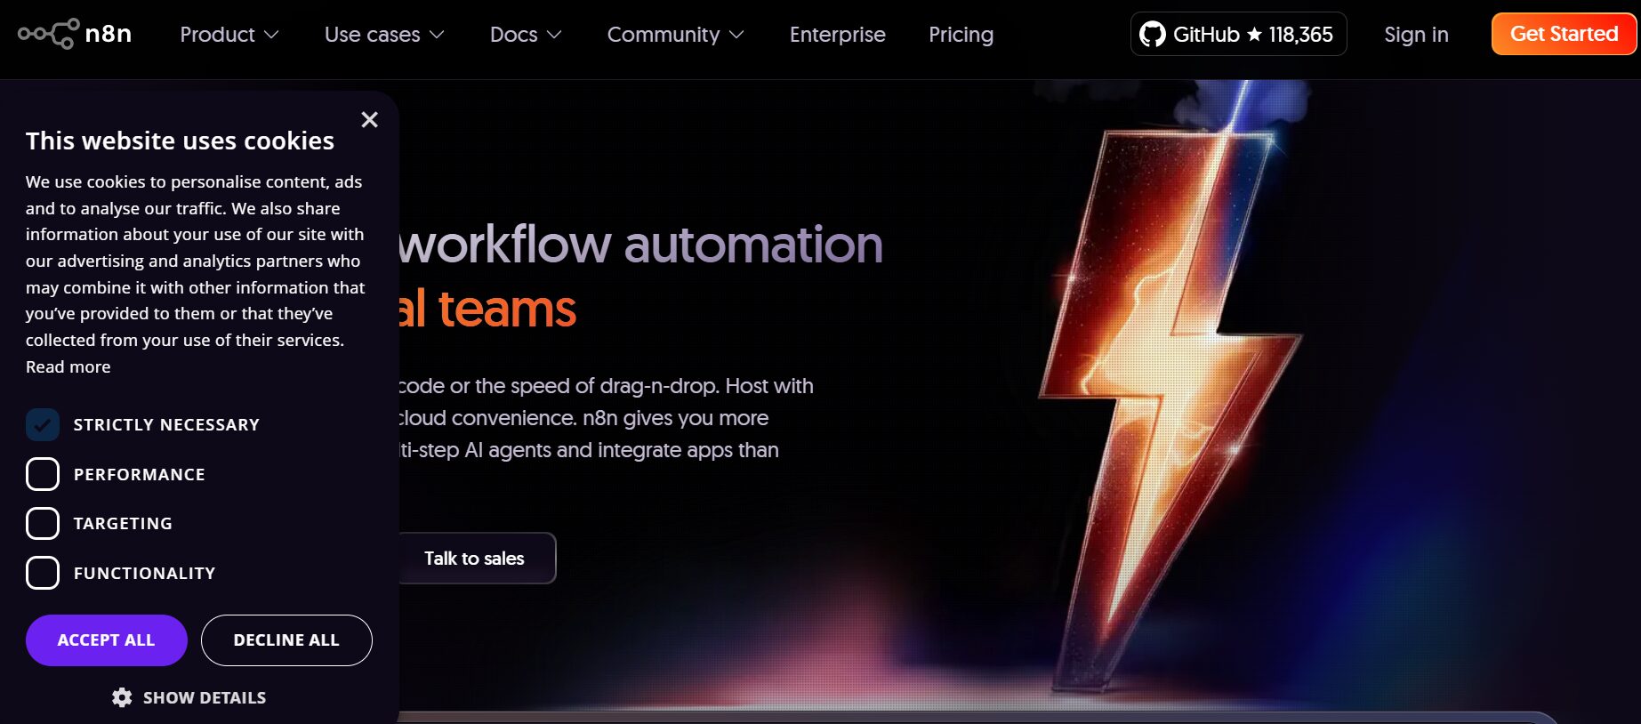Open the Community menu
The width and height of the screenshot is (1641, 724).
675,35
